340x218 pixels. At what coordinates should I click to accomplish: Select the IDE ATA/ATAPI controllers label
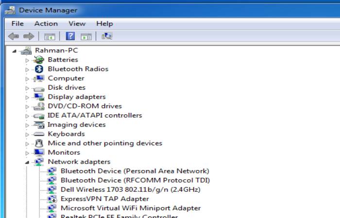(95, 115)
